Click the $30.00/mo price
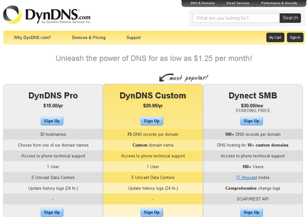Image resolution: width=307 pixels, height=217 pixels. pos(252,106)
